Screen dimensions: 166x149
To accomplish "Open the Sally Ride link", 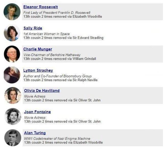I will 33,28.
